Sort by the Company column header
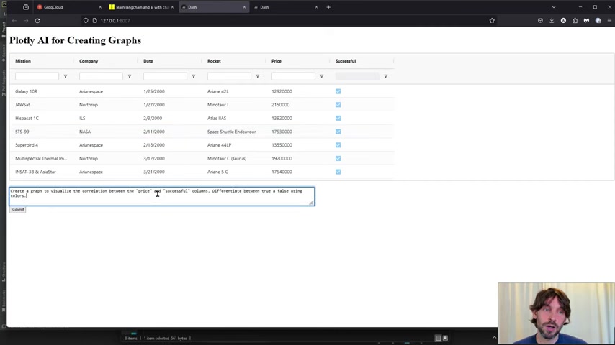Image resolution: width=615 pixels, height=345 pixels. (x=89, y=61)
